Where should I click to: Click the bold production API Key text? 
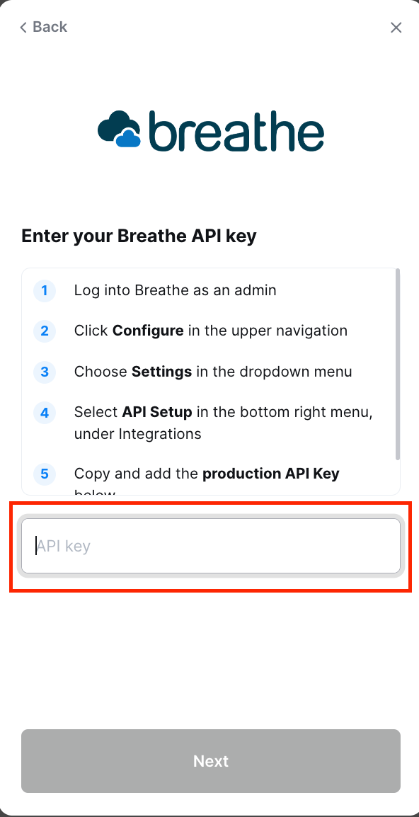point(271,474)
